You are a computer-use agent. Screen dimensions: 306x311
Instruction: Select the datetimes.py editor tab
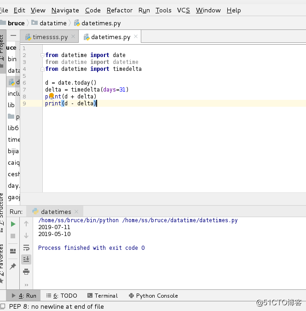coord(110,37)
